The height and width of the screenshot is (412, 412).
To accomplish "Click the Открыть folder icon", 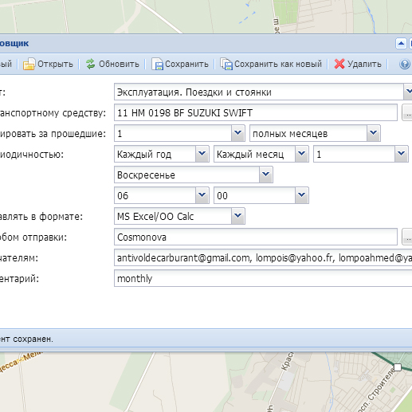I will point(29,64).
